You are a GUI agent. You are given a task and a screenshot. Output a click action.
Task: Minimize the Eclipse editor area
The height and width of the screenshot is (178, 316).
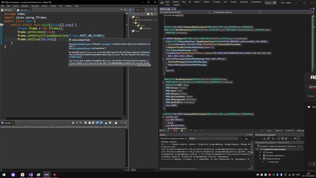(x=121, y=10)
